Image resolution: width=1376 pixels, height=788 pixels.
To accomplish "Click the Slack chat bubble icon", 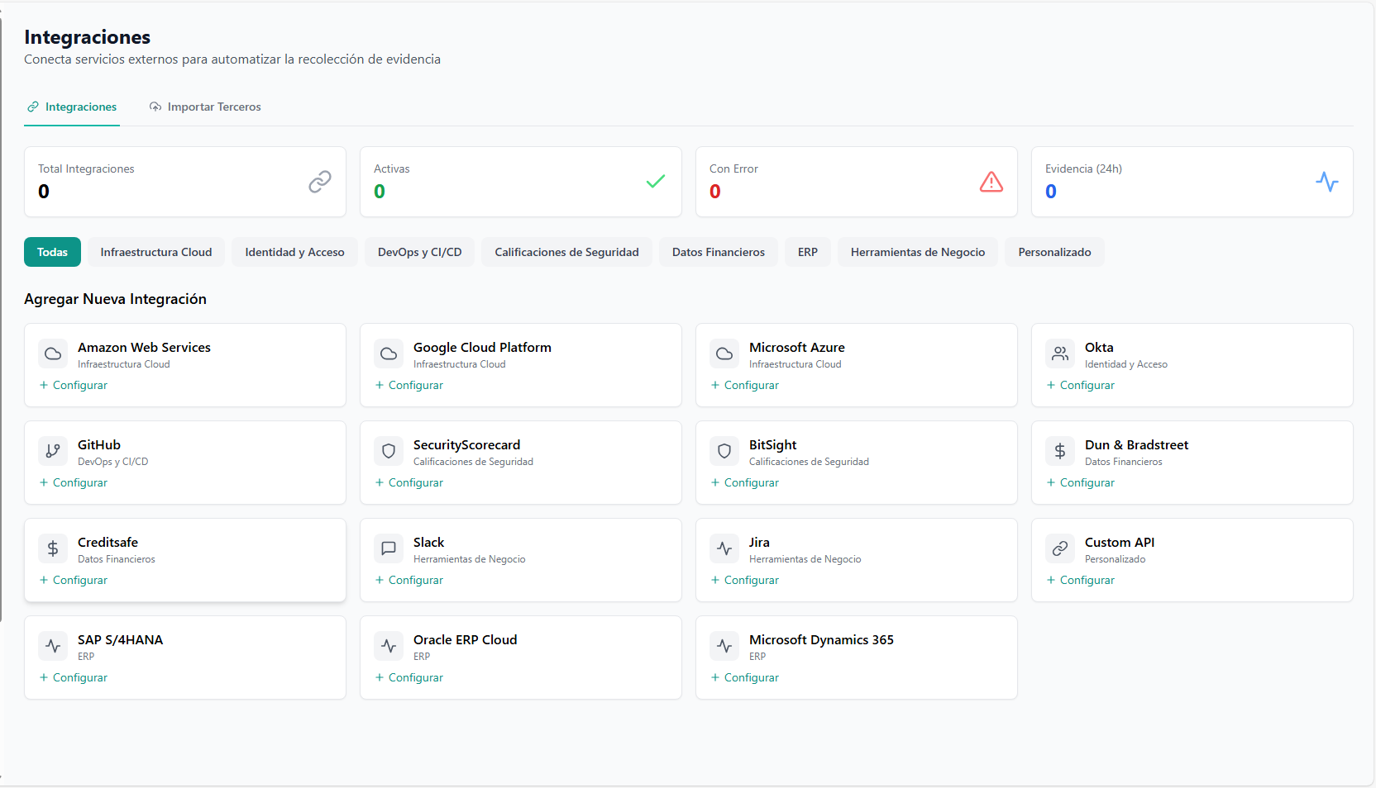I will click(388, 548).
